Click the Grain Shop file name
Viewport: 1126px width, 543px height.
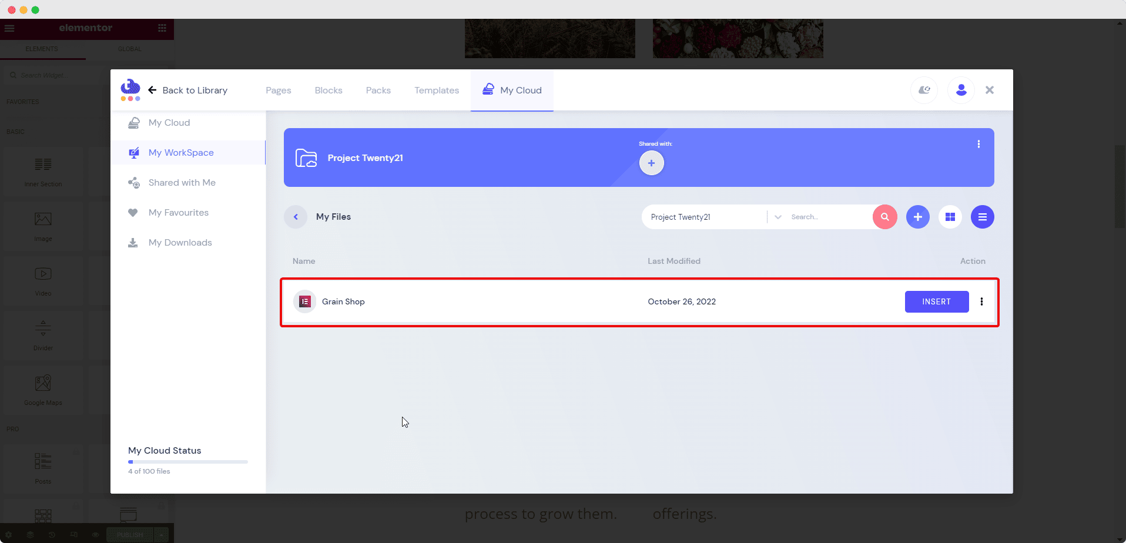[x=343, y=301]
